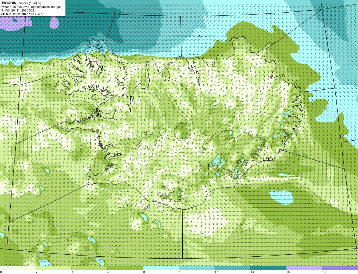This screenshot has width=358, height=274.
Task: Select the 10–12 m/s light teal swatch
Action: [x=197, y=268]
